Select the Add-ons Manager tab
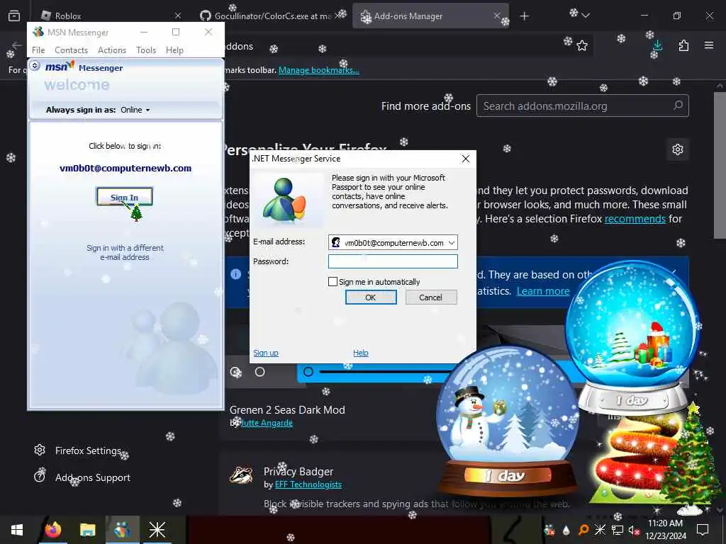This screenshot has width=726, height=544. tap(430, 16)
